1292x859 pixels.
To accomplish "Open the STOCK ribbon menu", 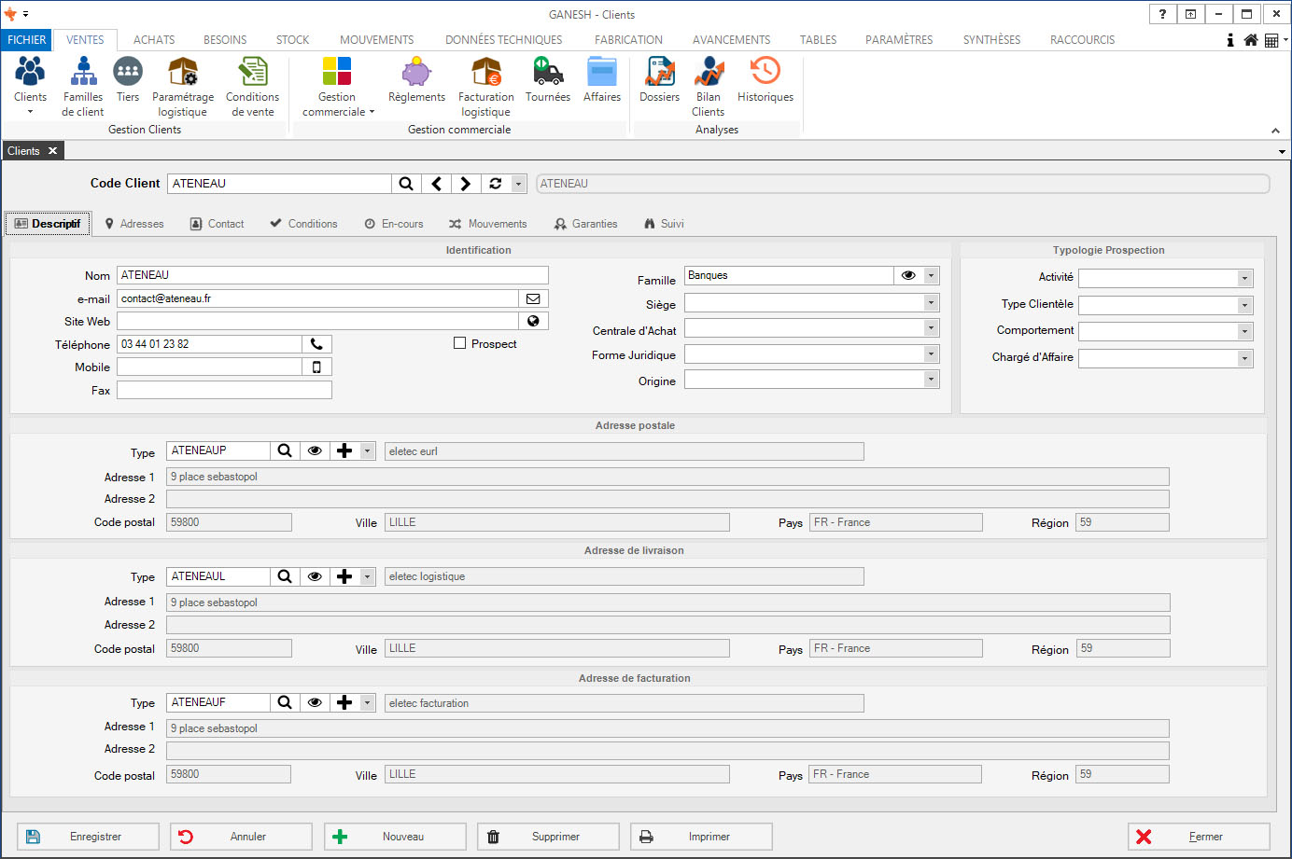I will pyautogui.click(x=292, y=40).
